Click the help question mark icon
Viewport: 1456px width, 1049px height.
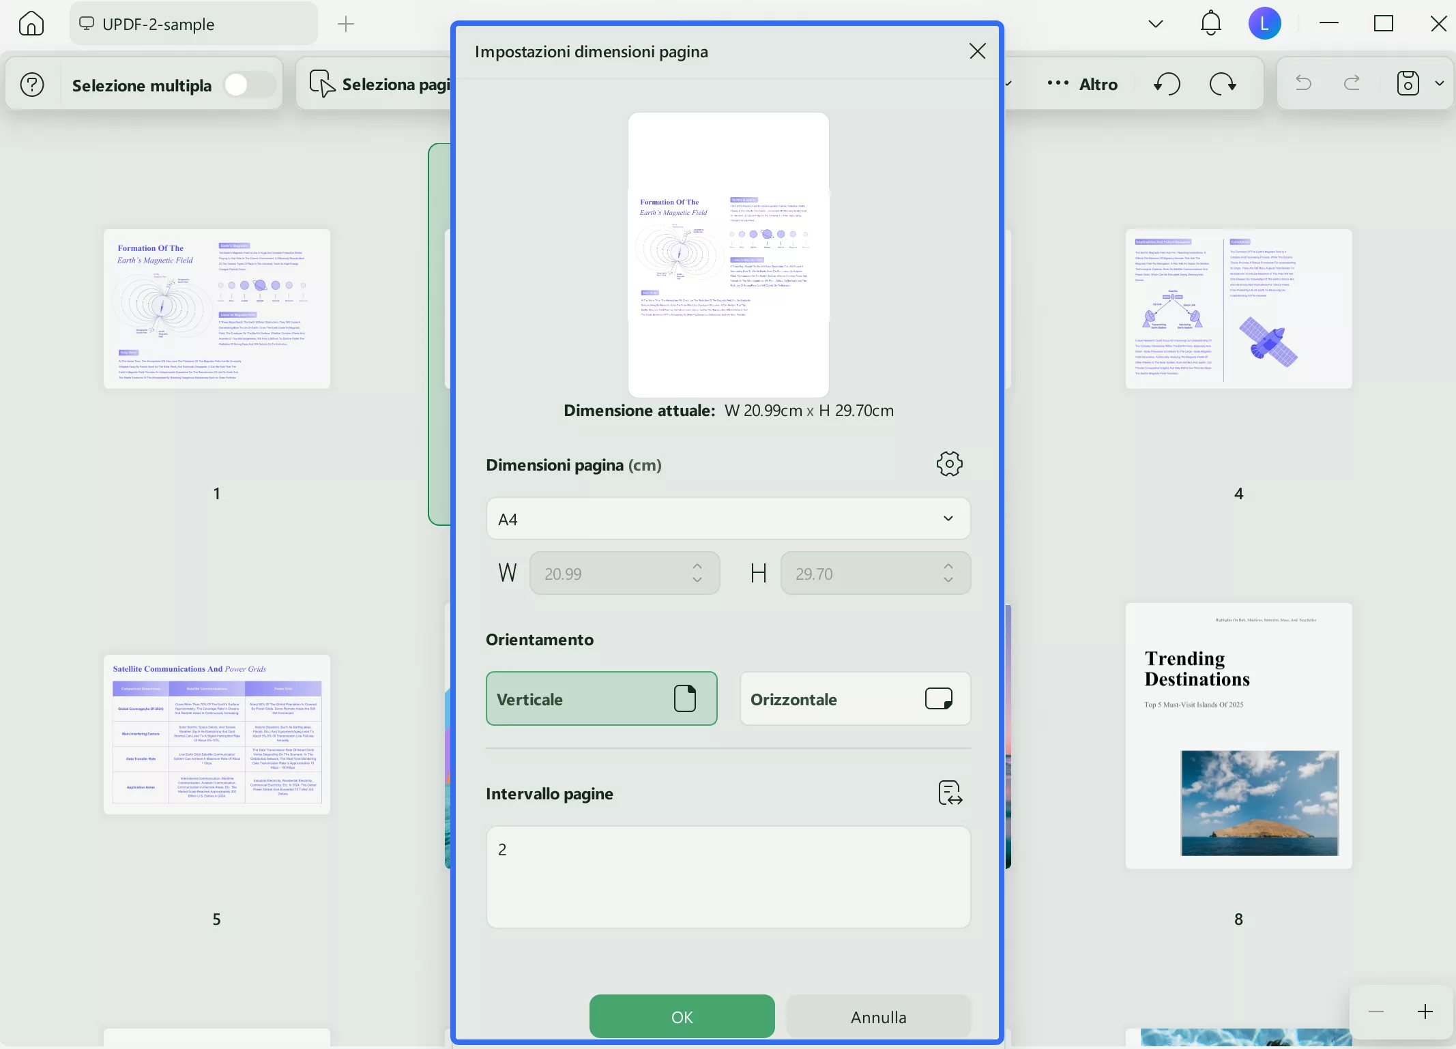32,85
